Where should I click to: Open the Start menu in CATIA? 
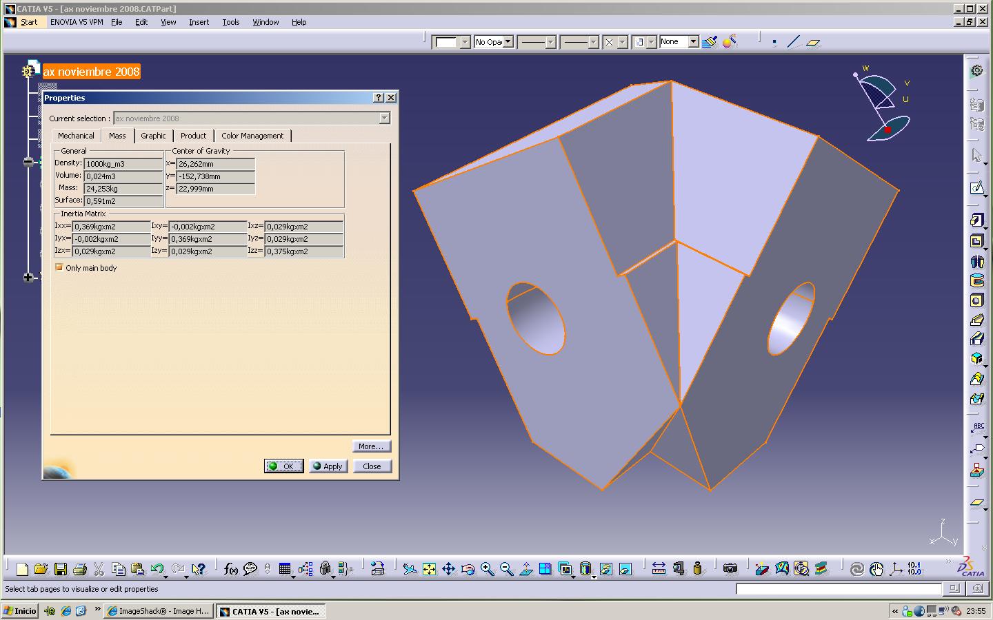[29, 22]
